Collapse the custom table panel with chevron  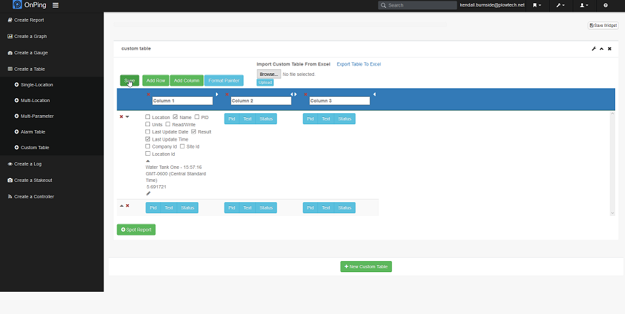point(601,48)
